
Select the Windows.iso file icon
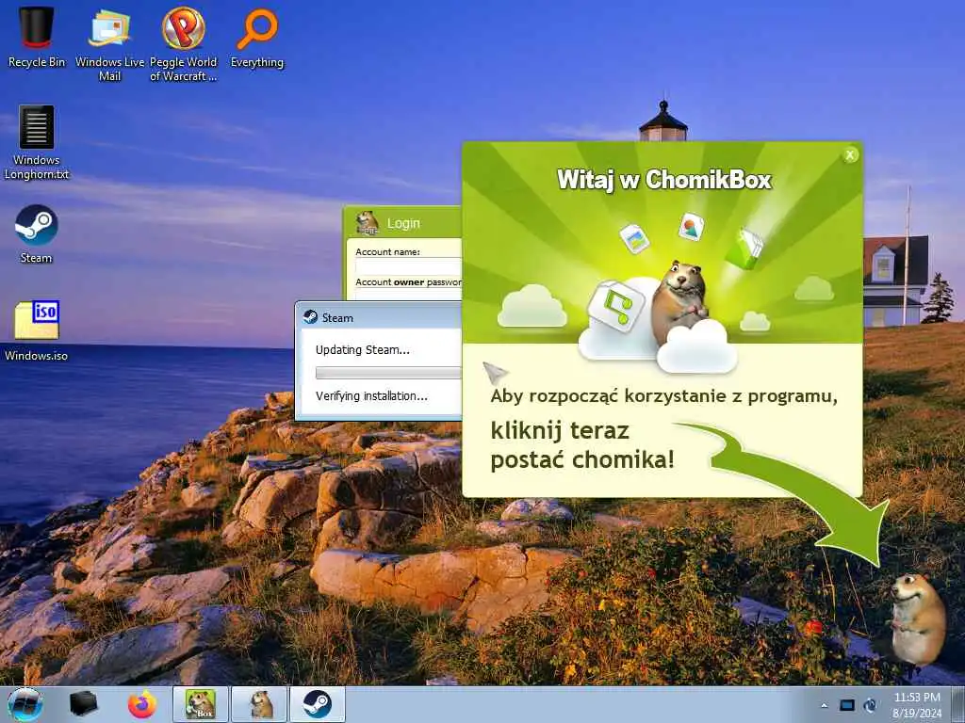(x=37, y=331)
